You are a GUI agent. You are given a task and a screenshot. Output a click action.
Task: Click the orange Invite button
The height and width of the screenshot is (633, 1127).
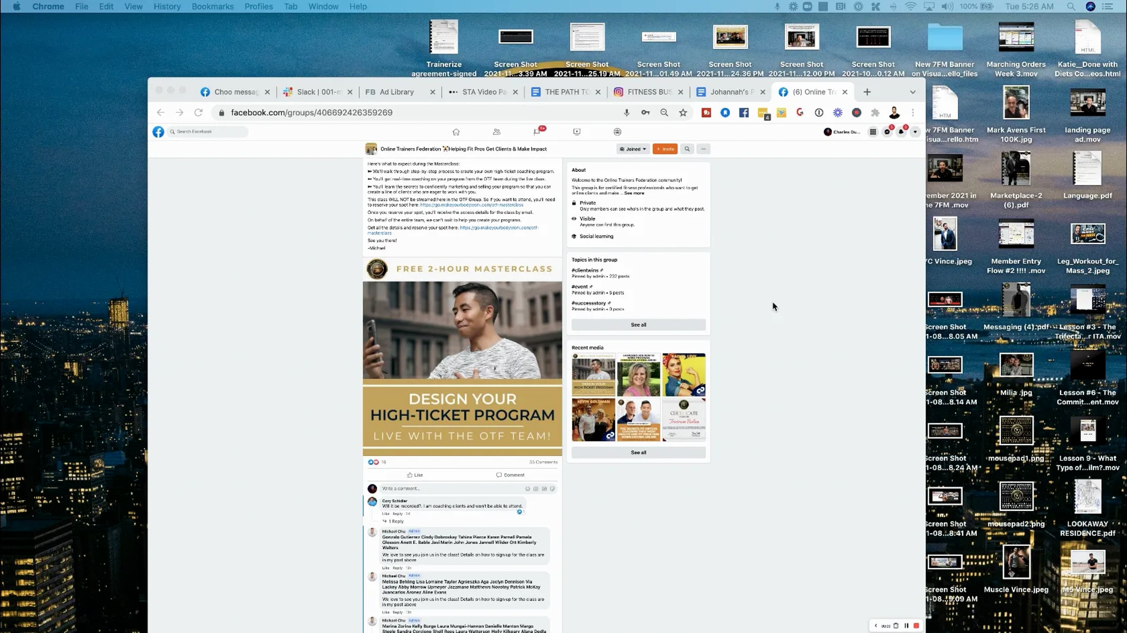pyautogui.click(x=665, y=149)
